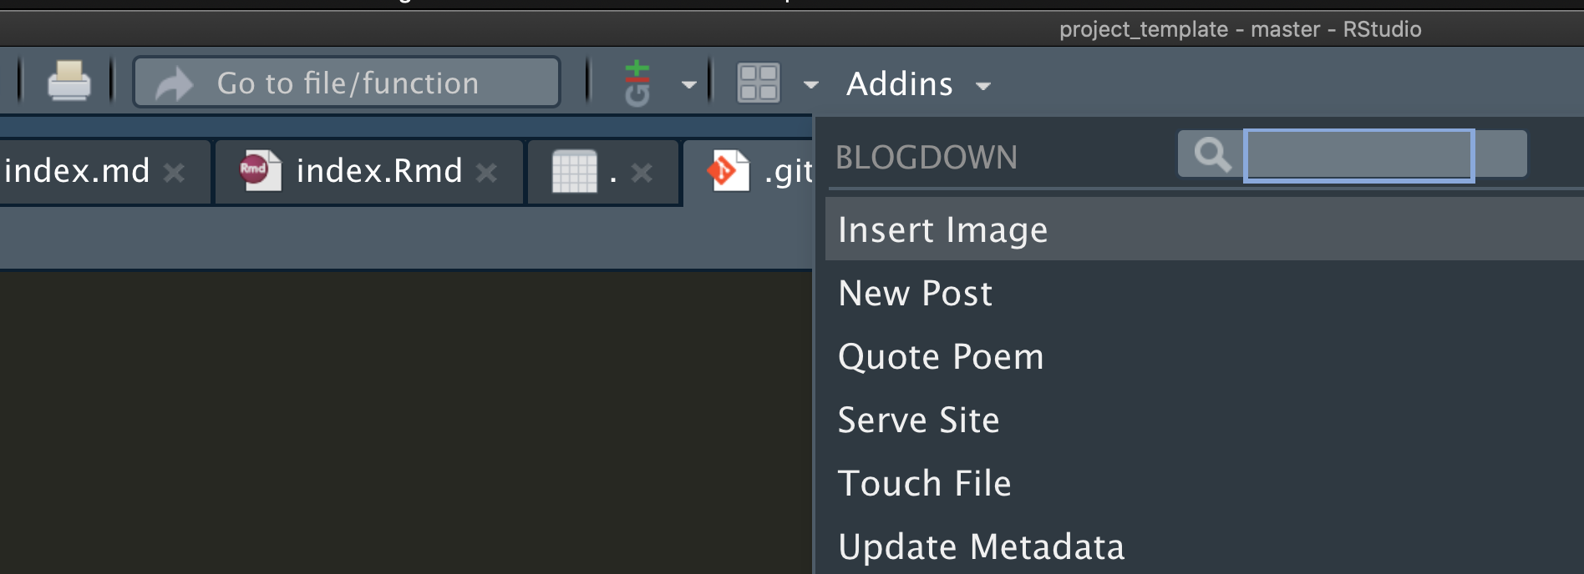Choose New Post from addins list
This screenshot has width=1584, height=574.
tap(915, 294)
